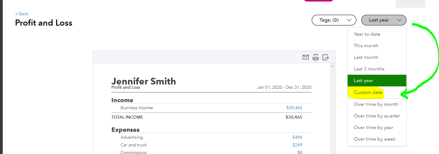Select Over time by month
439x154 pixels.
(x=376, y=104)
